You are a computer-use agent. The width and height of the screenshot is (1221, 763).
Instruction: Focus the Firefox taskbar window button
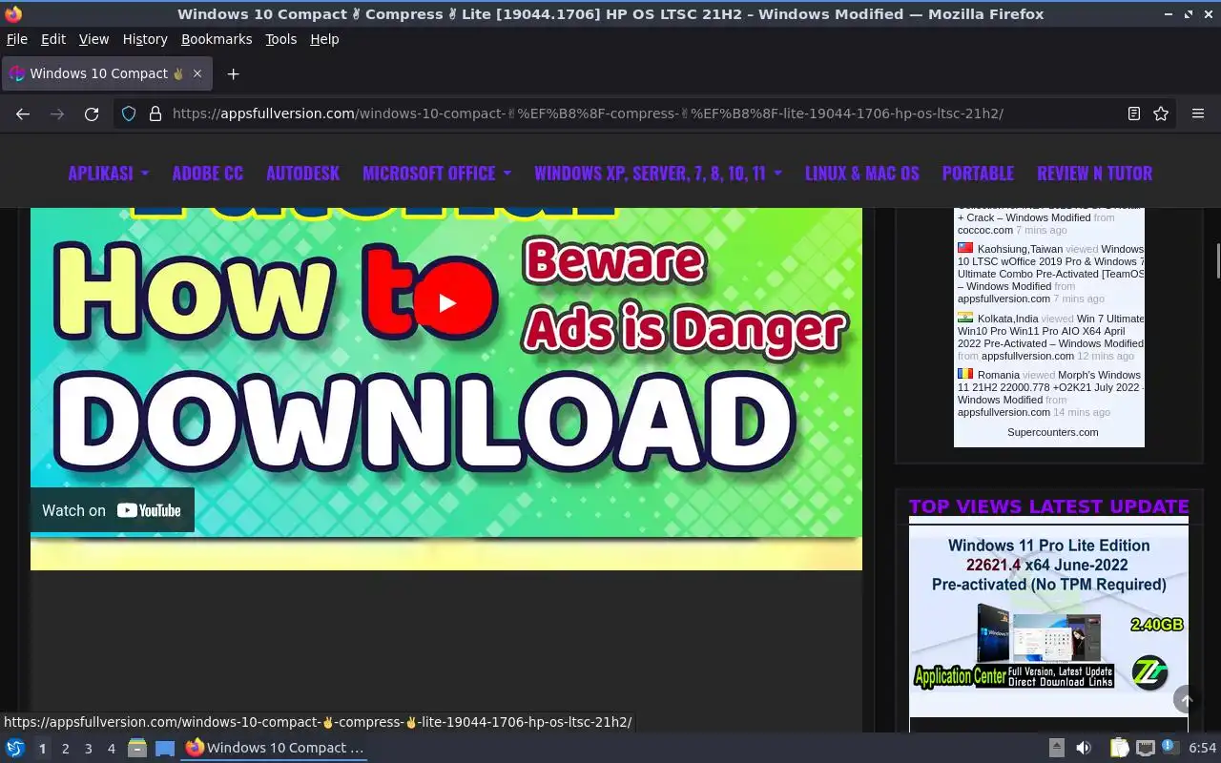pos(275,748)
